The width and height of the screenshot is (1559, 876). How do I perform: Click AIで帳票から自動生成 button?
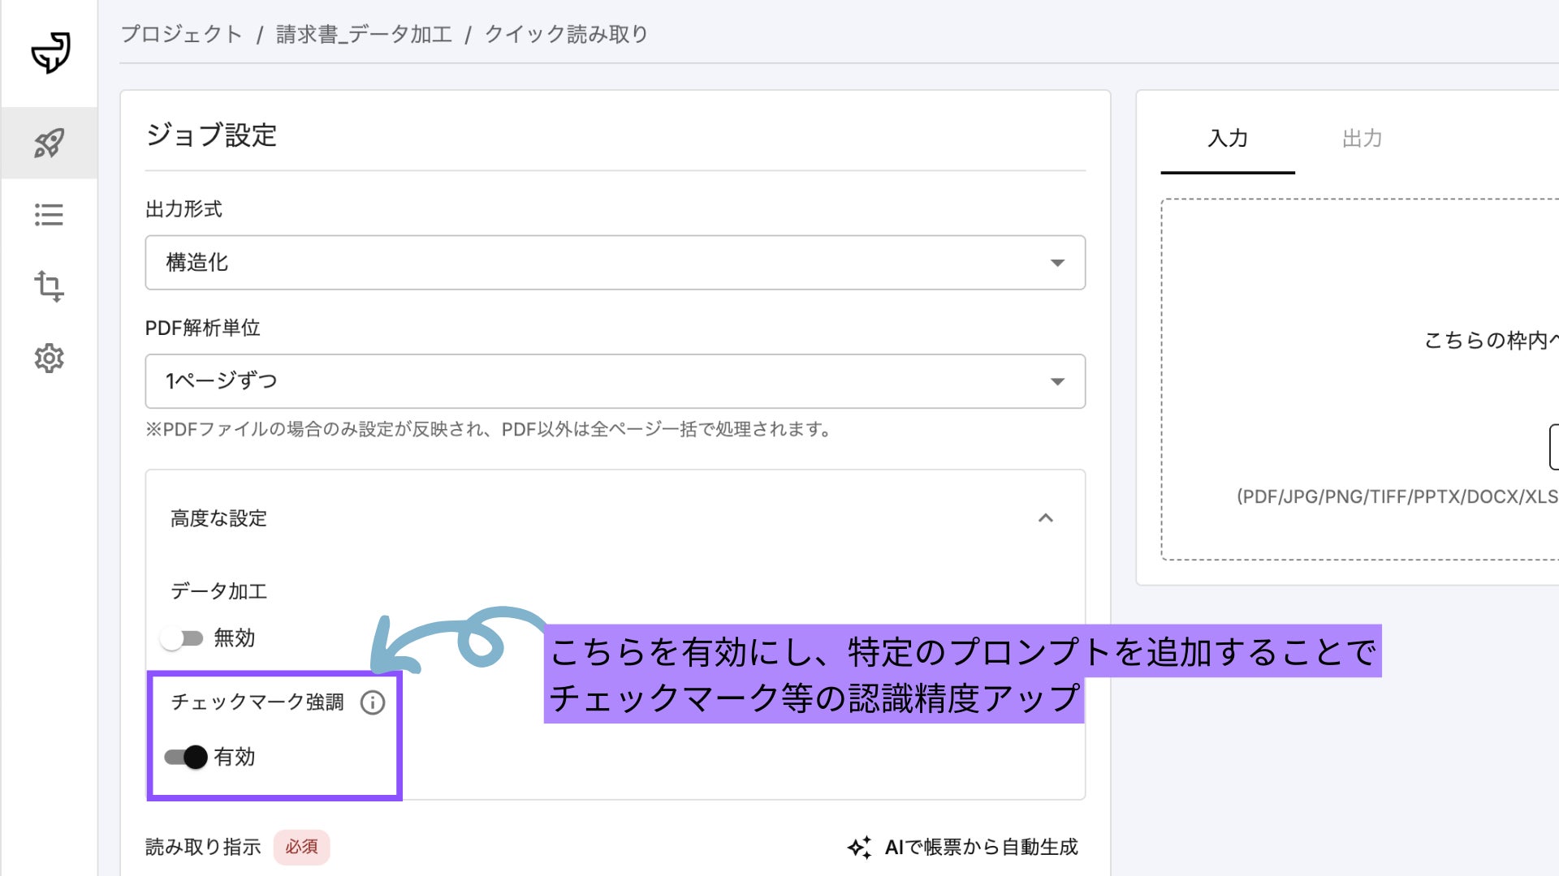click(980, 848)
